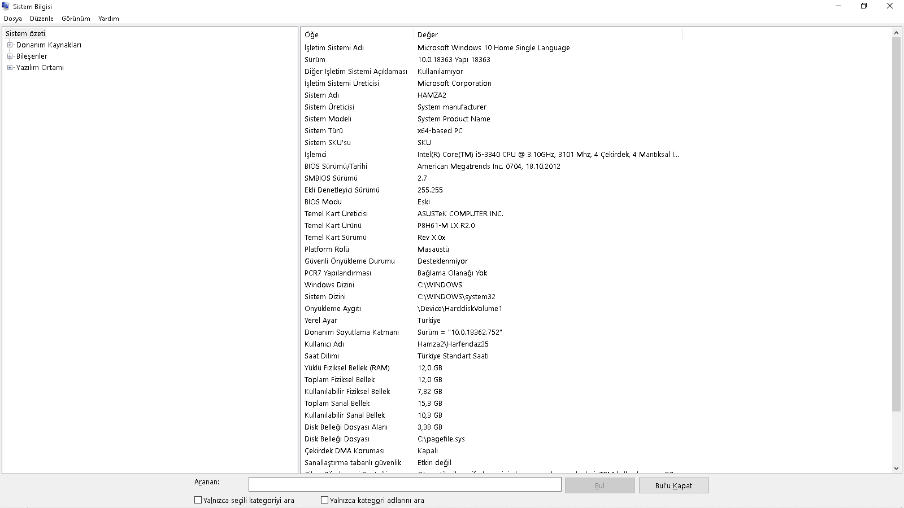Click the scrollbar down arrow in details pane
The image size is (904, 508).
pyautogui.click(x=896, y=468)
